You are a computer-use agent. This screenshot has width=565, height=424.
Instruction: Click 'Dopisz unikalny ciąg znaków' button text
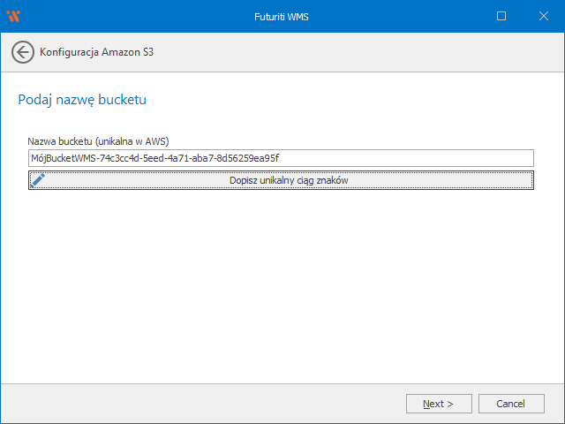tap(289, 180)
